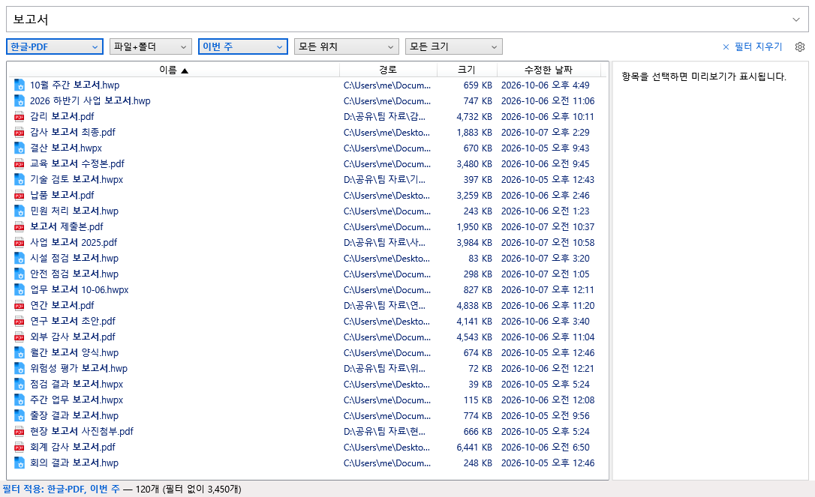Click the 필터 지우기 link

tap(752, 46)
